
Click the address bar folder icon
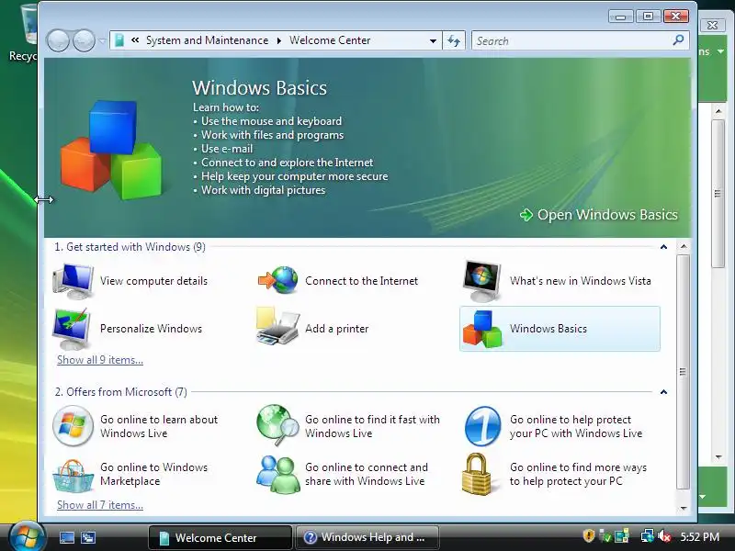[119, 40]
